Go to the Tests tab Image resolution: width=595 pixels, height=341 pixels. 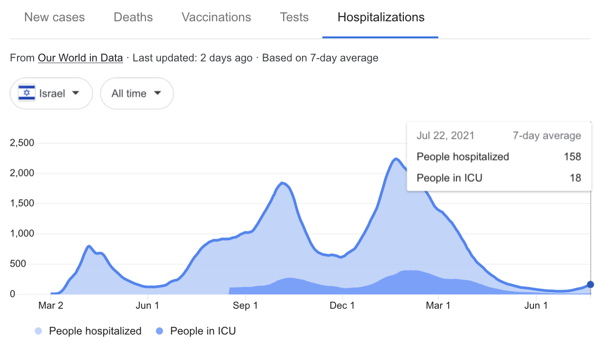pyautogui.click(x=294, y=18)
